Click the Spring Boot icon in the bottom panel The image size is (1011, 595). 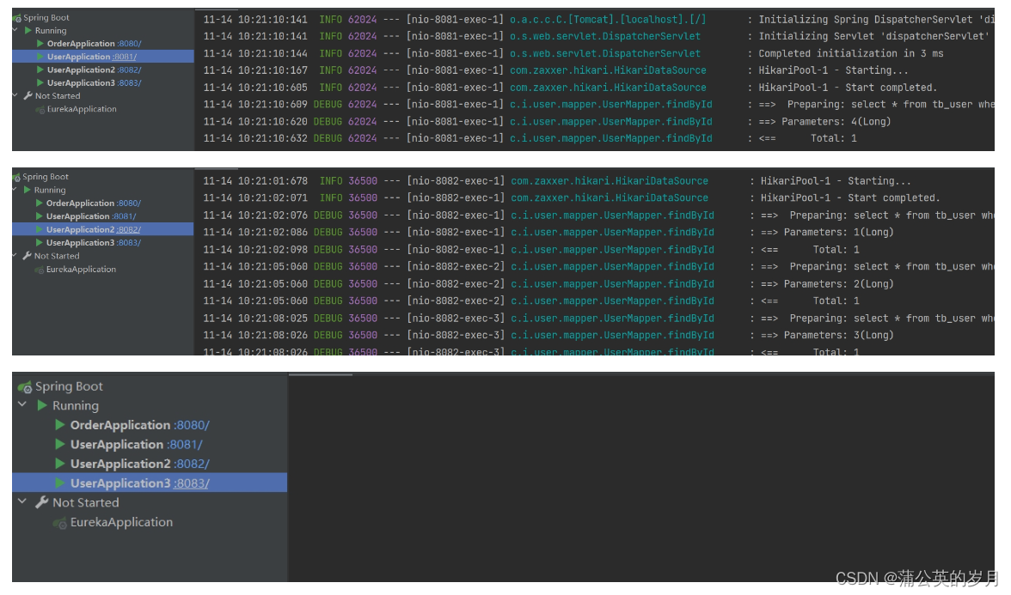pyautogui.click(x=24, y=387)
